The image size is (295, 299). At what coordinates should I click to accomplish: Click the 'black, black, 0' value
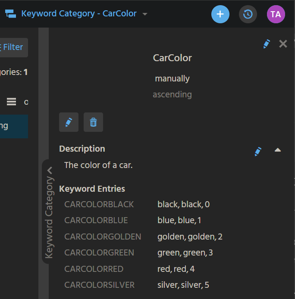pos(184,204)
